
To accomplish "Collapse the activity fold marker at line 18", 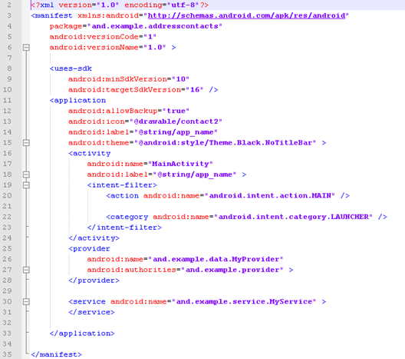I will click(26, 175).
